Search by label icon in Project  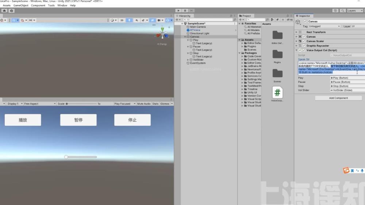(277, 20)
